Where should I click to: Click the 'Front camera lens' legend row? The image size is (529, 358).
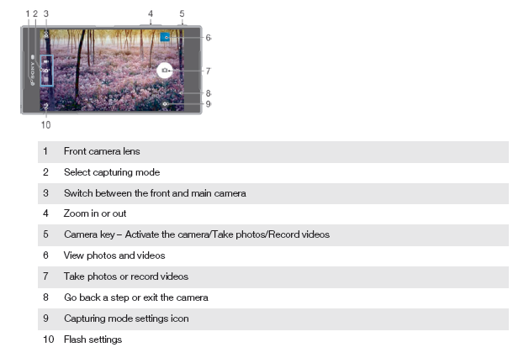(273, 152)
